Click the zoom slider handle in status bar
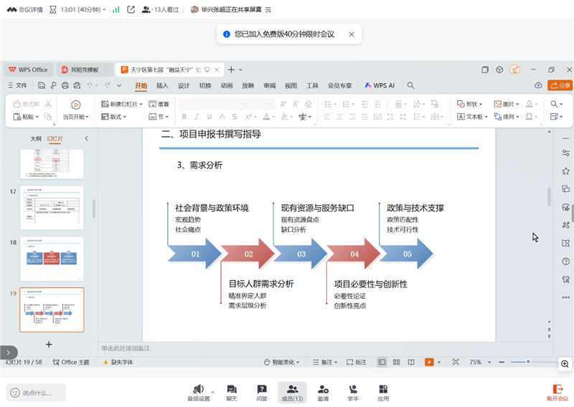This screenshot has height=407, width=574. pyautogui.click(x=528, y=362)
